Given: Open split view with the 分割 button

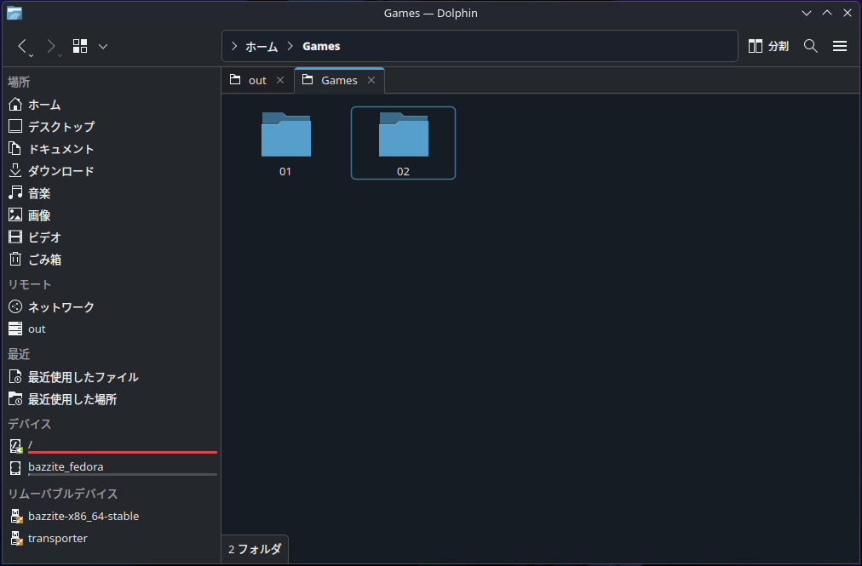Looking at the screenshot, I should [x=767, y=46].
